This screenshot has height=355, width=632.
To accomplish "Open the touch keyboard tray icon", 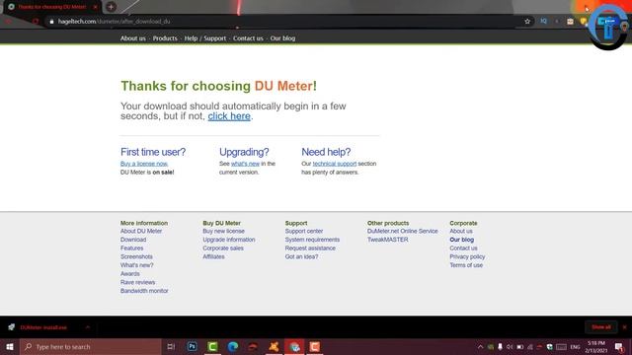I will point(561,347).
